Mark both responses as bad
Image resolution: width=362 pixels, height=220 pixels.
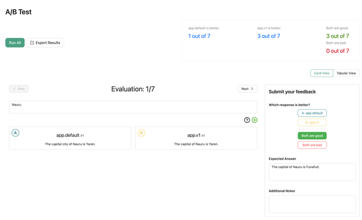[312, 145]
